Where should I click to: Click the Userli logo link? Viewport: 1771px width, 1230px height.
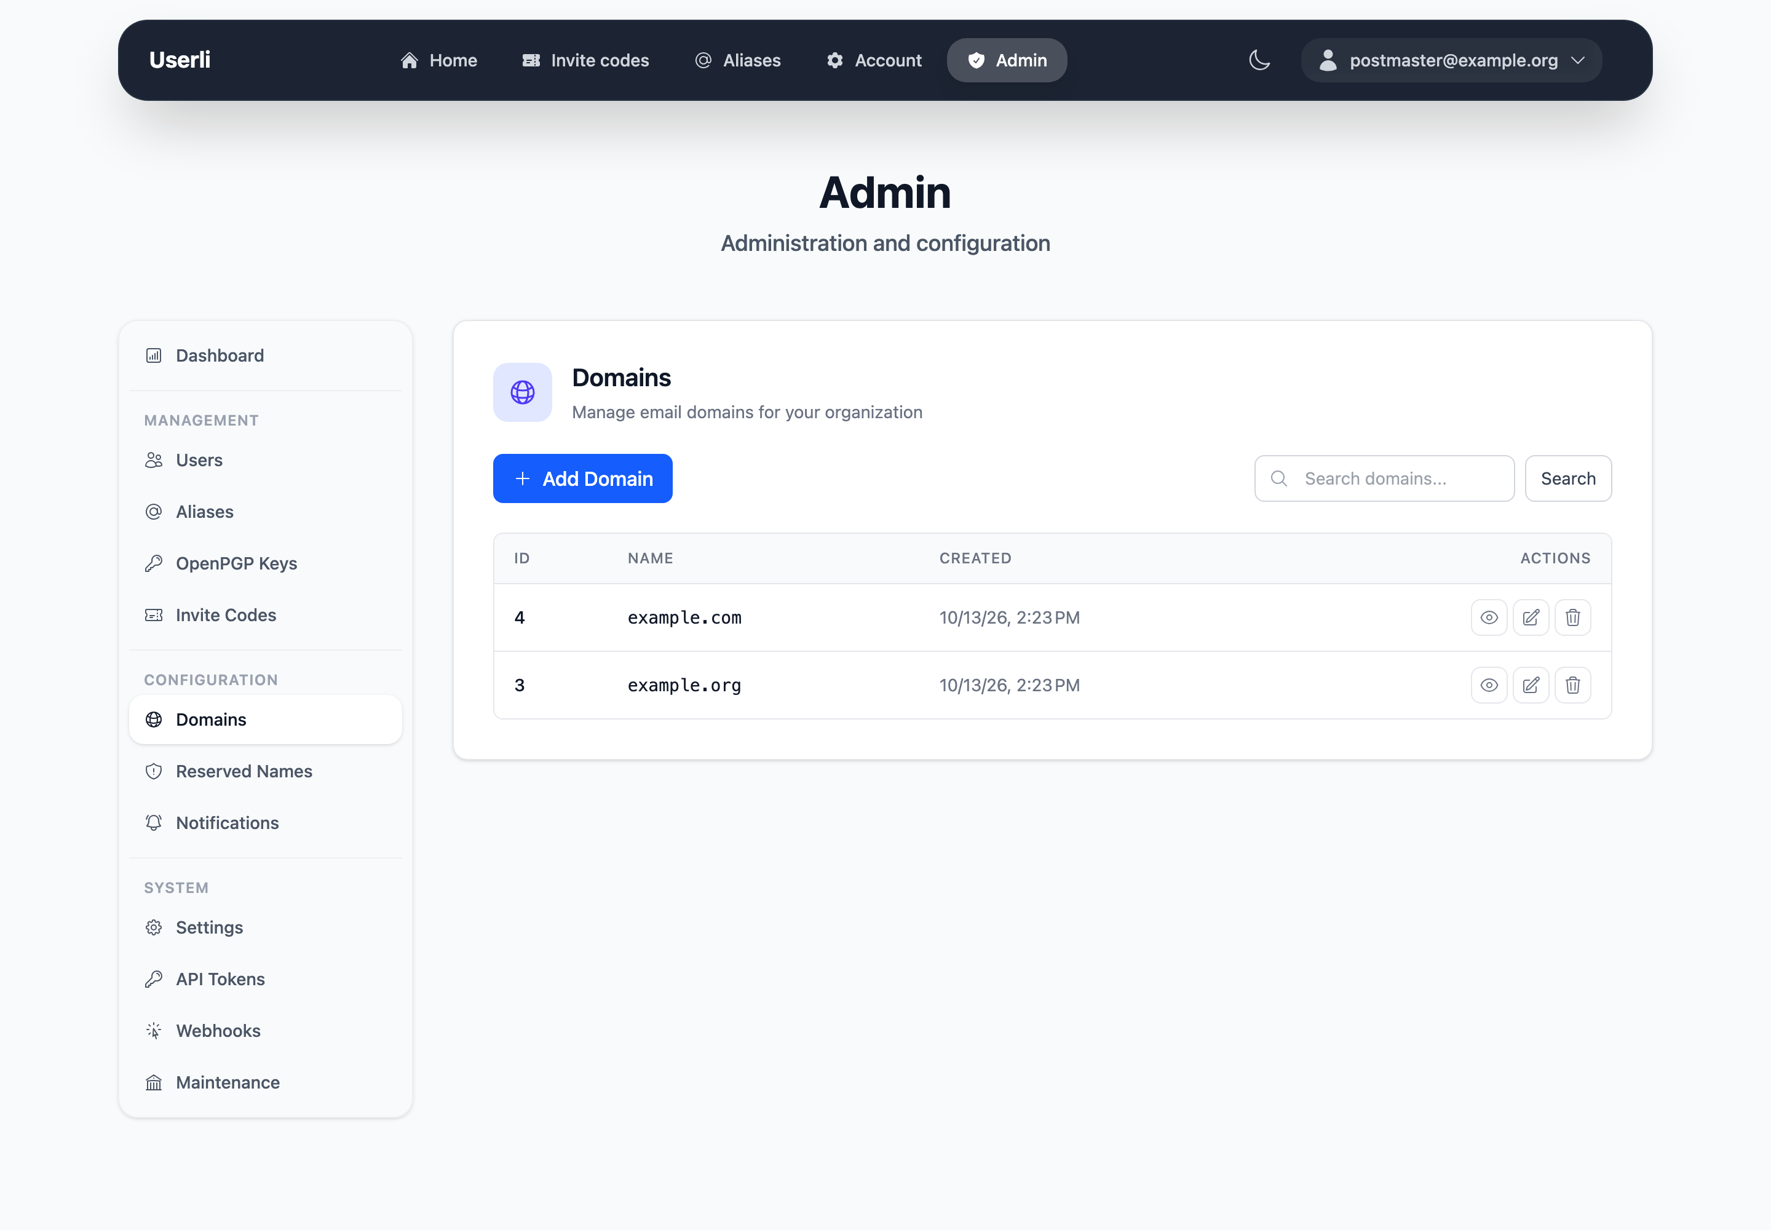[x=180, y=60]
